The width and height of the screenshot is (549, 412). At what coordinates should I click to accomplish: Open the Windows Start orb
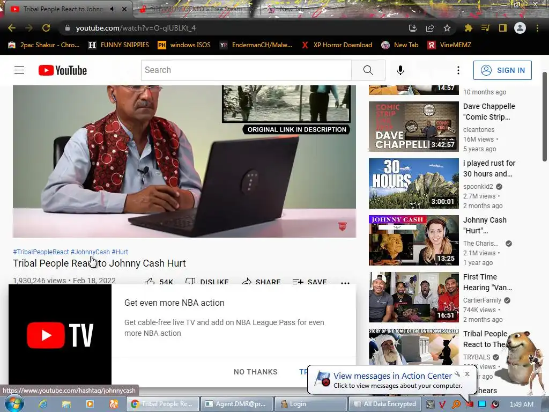[x=14, y=403]
